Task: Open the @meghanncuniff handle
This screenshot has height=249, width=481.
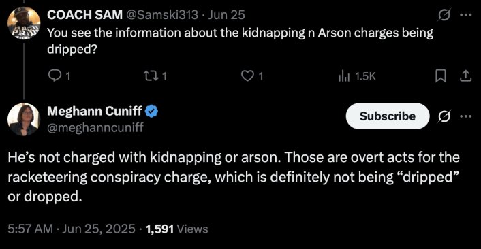Action: click(x=95, y=127)
